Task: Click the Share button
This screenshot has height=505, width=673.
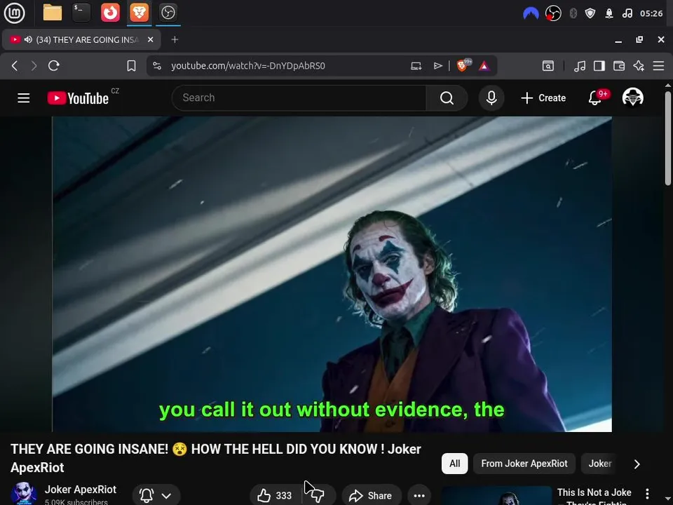Action: pyautogui.click(x=372, y=495)
